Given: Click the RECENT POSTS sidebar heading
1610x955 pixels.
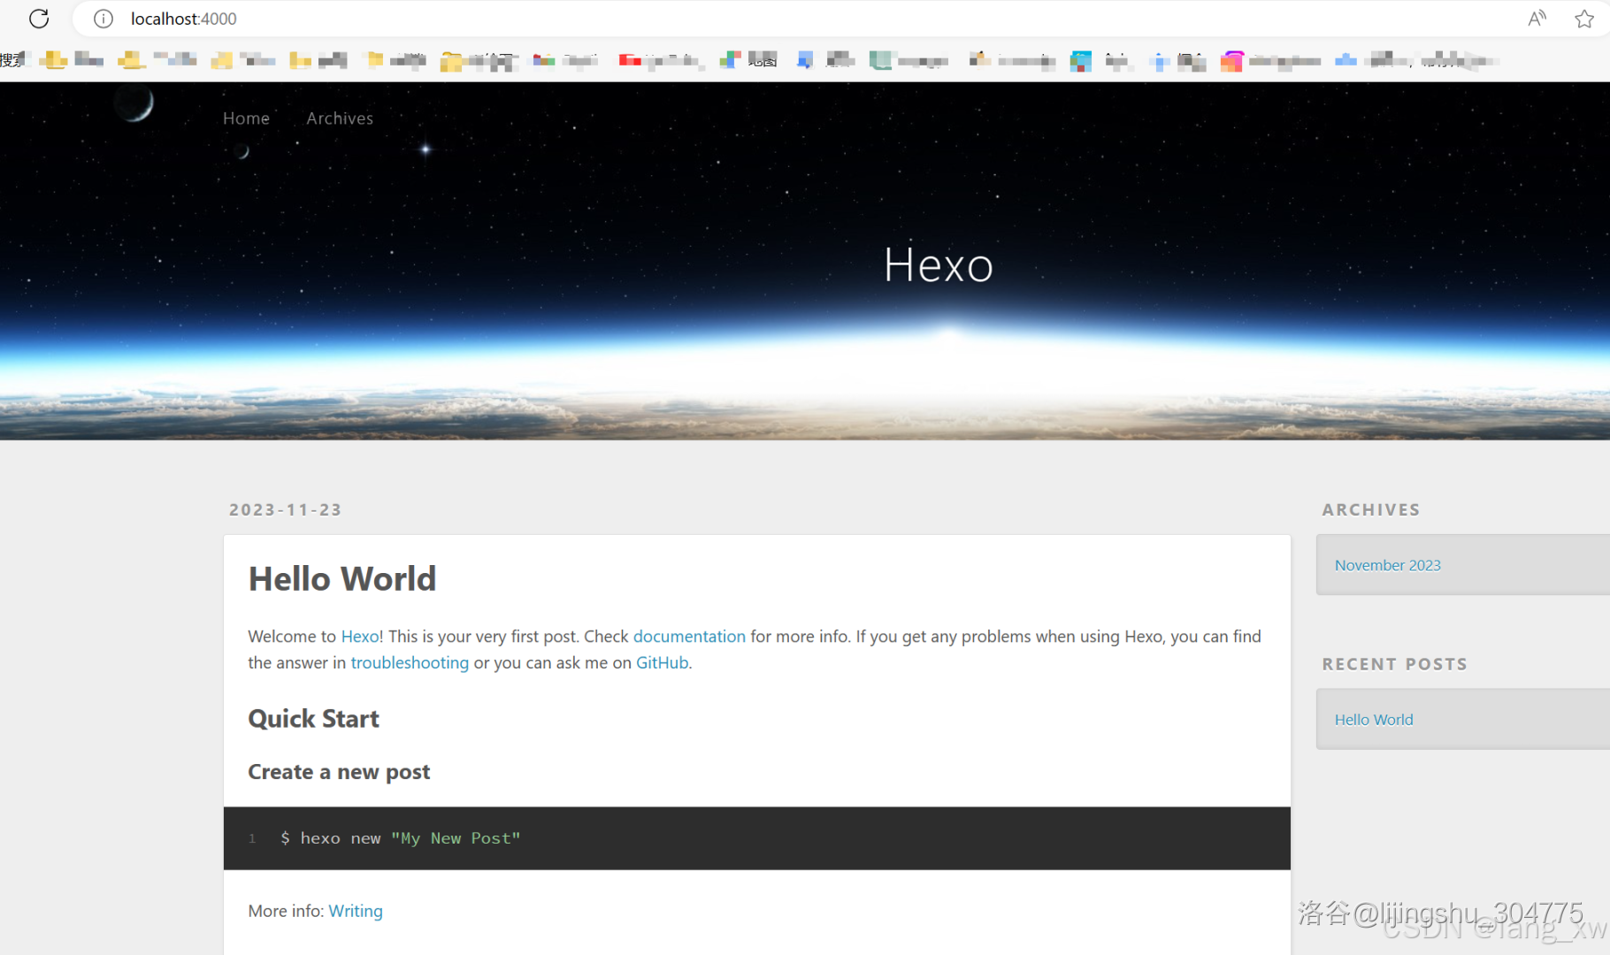Looking at the screenshot, I should coord(1394,664).
